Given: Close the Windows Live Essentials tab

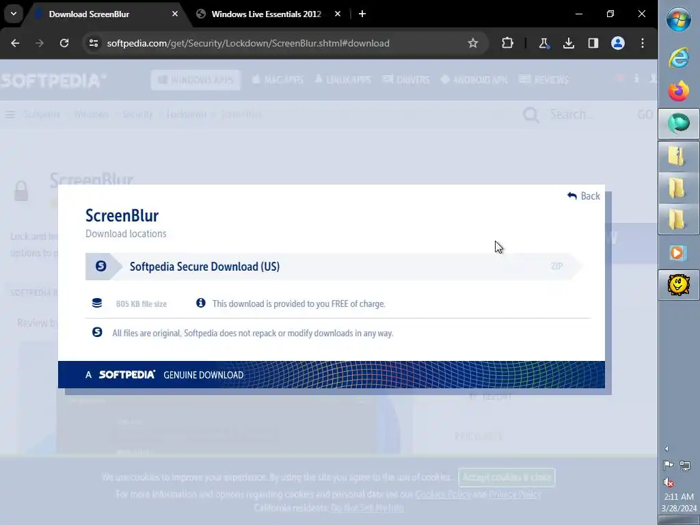Looking at the screenshot, I should pyautogui.click(x=338, y=14).
